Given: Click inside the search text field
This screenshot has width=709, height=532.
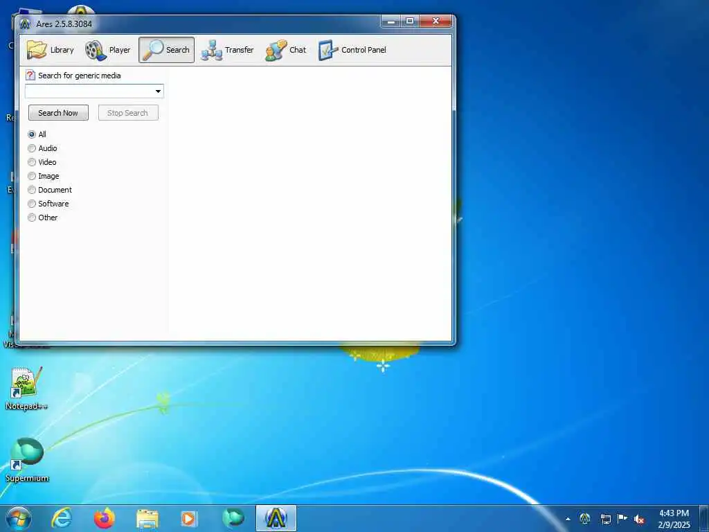Looking at the screenshot, I should [89, 91].
